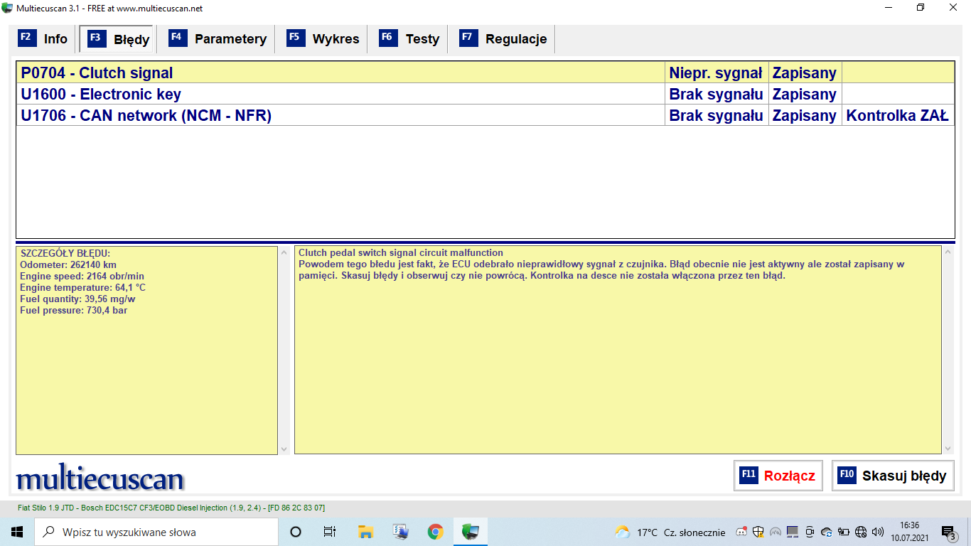Open Windows Security tray icon
Image resolution: width=971 pixels, height=546 pixels.
click(x=758, y=532)
